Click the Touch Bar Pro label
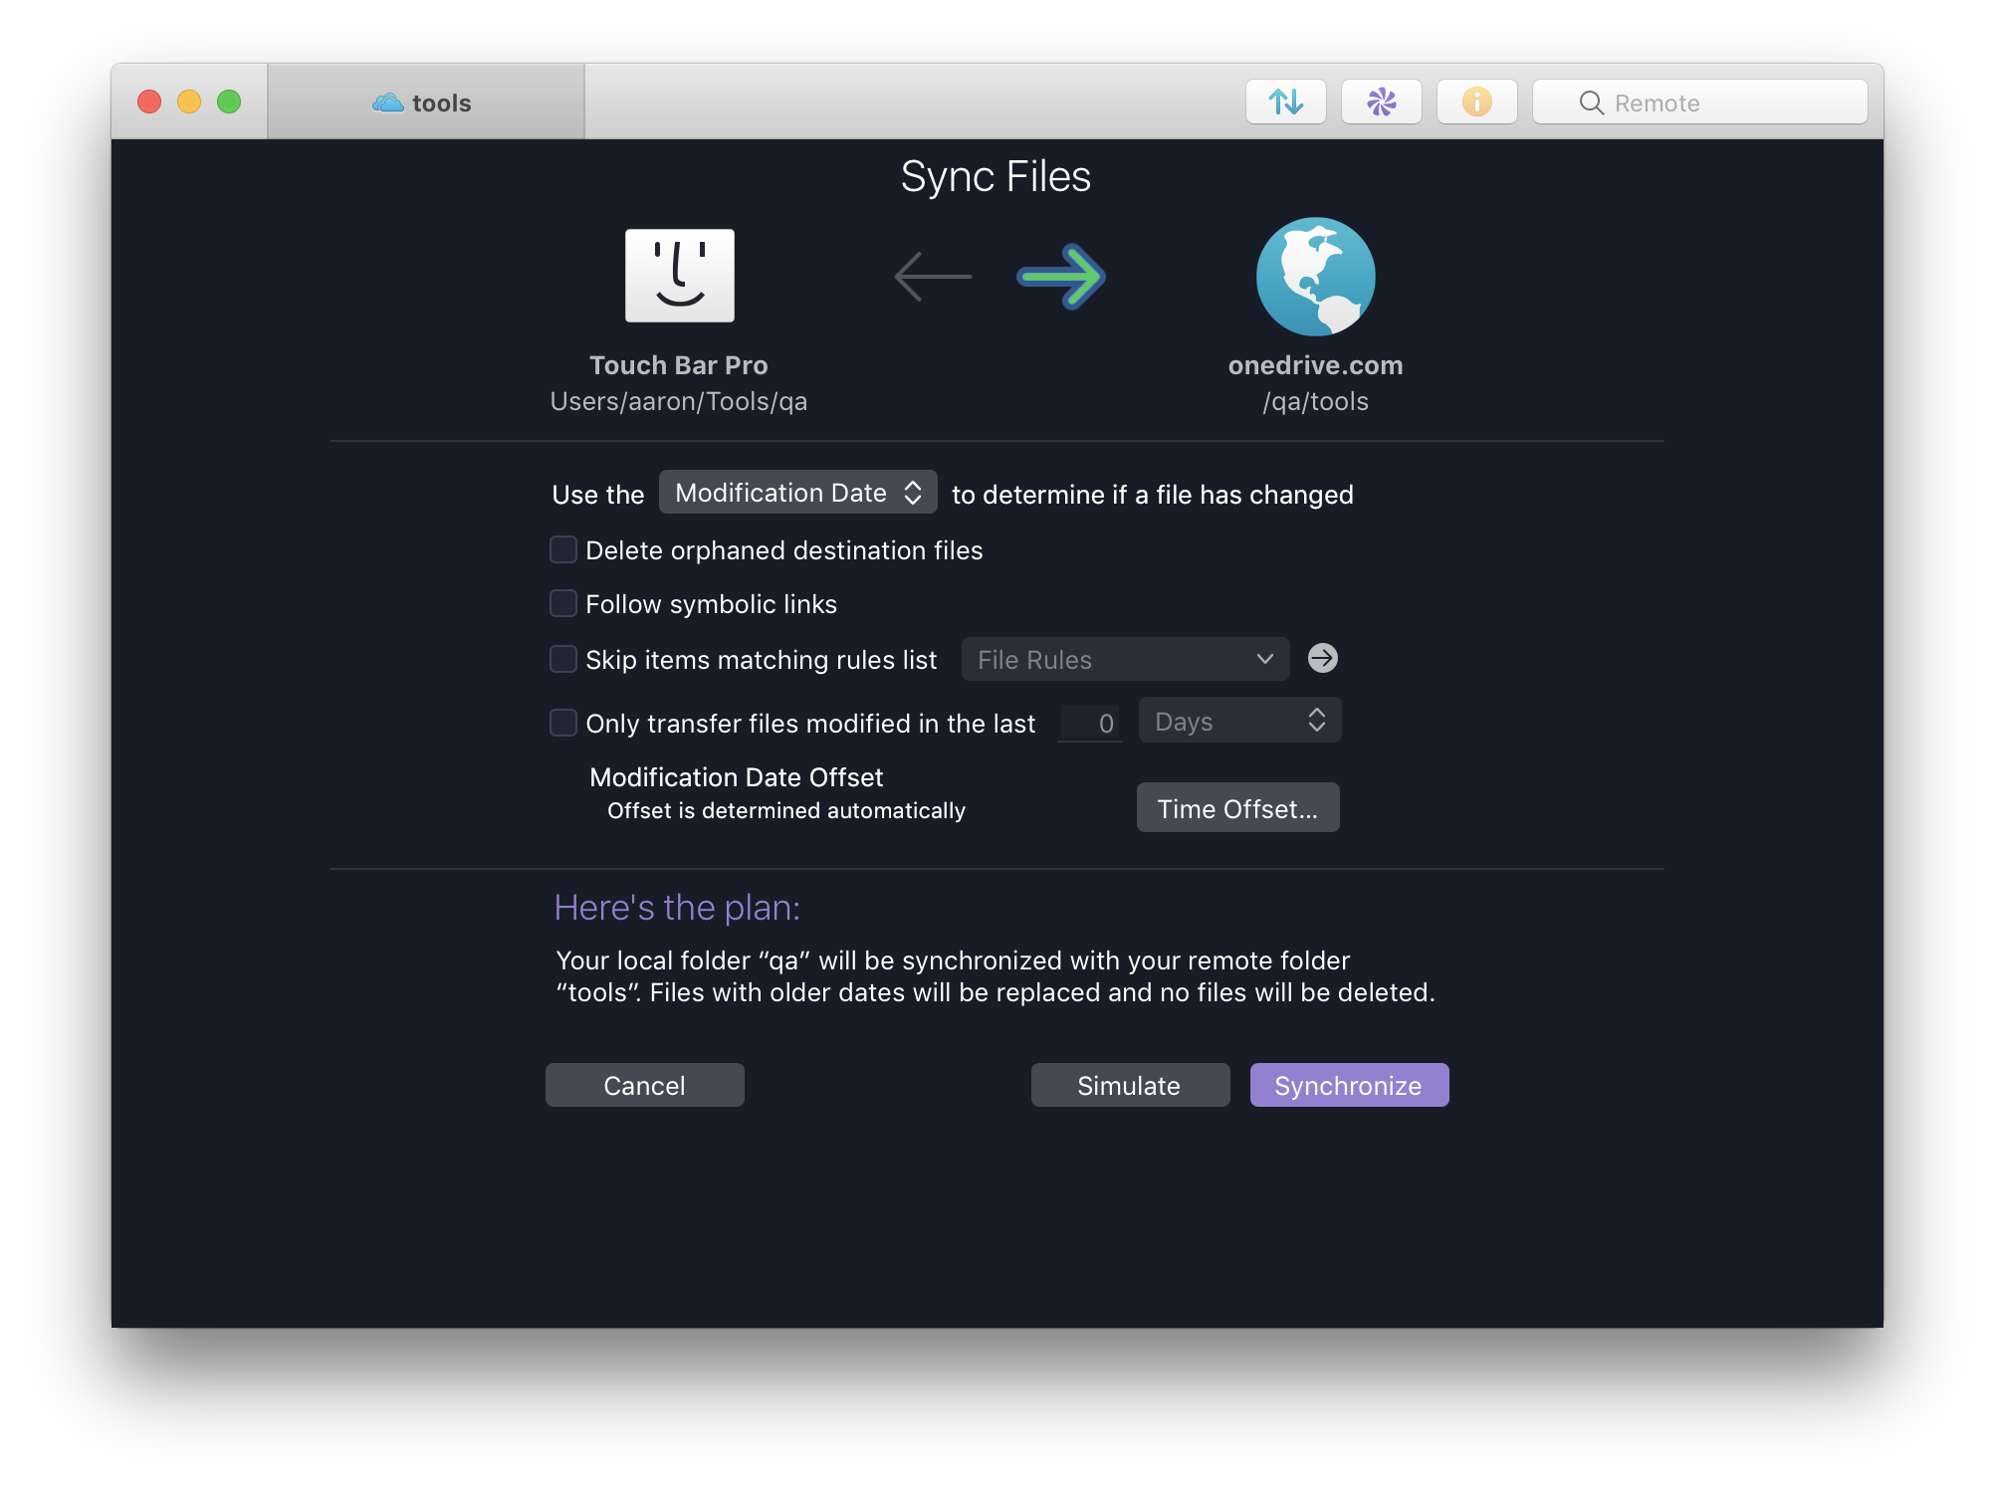 (x=679, y=365)
